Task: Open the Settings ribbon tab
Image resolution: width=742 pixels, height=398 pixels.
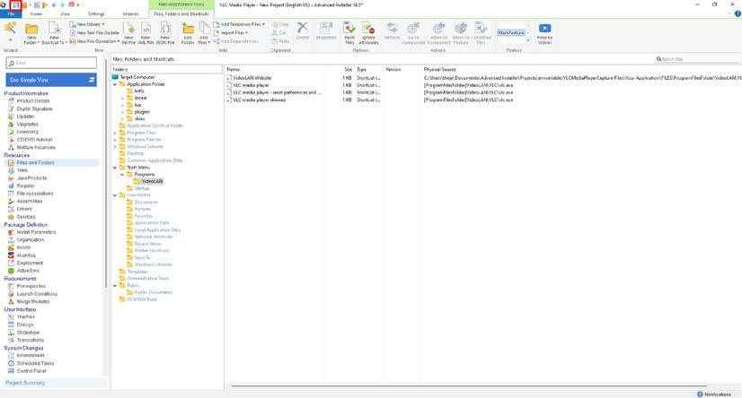Action: (x=96, y=14)
